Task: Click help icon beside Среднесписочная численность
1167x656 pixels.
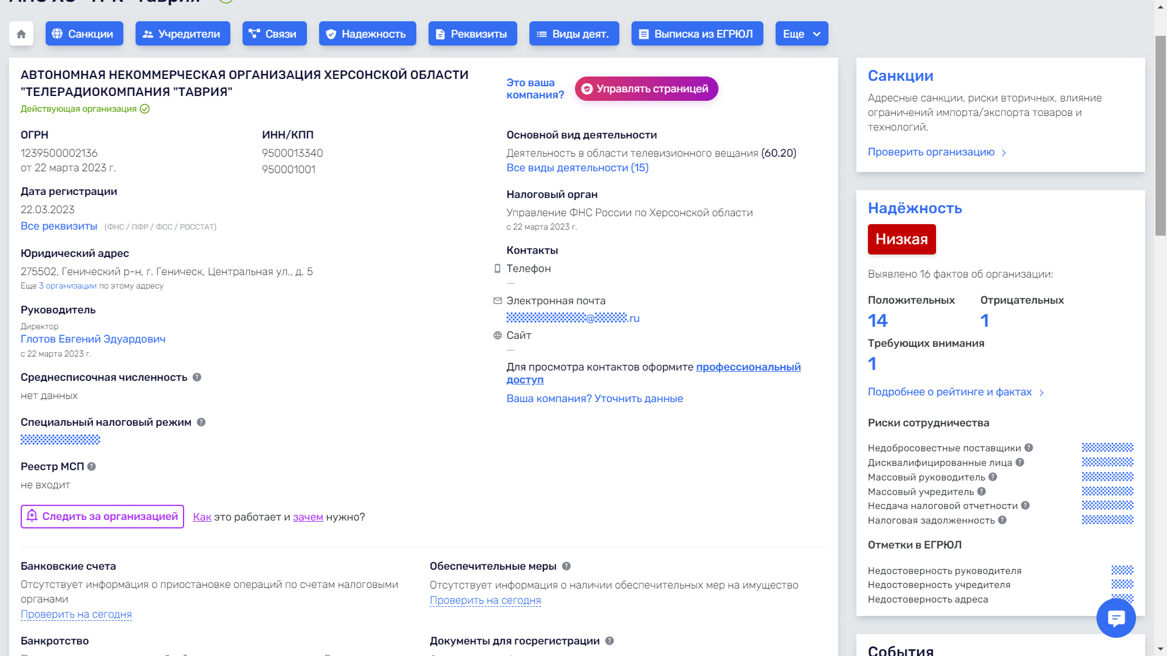Action: 197,377
